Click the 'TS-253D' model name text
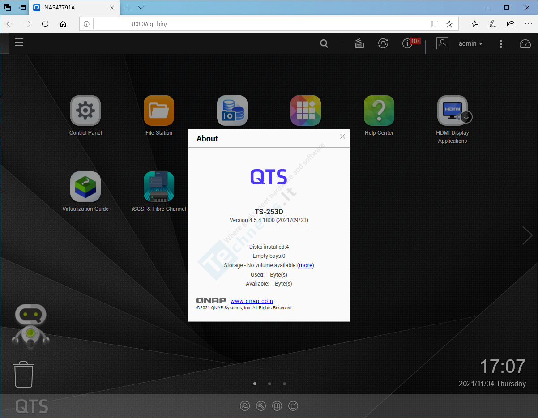 pos(269,212)
